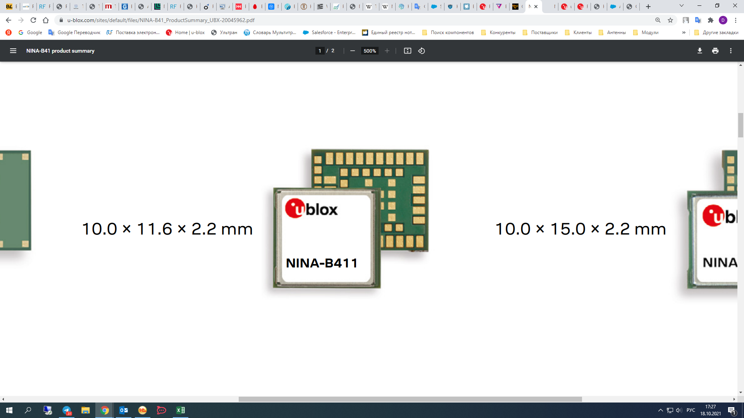
Task: Show hidden bookmarks with the chevron
Action: pyautogui.click(x=684, y=33)
